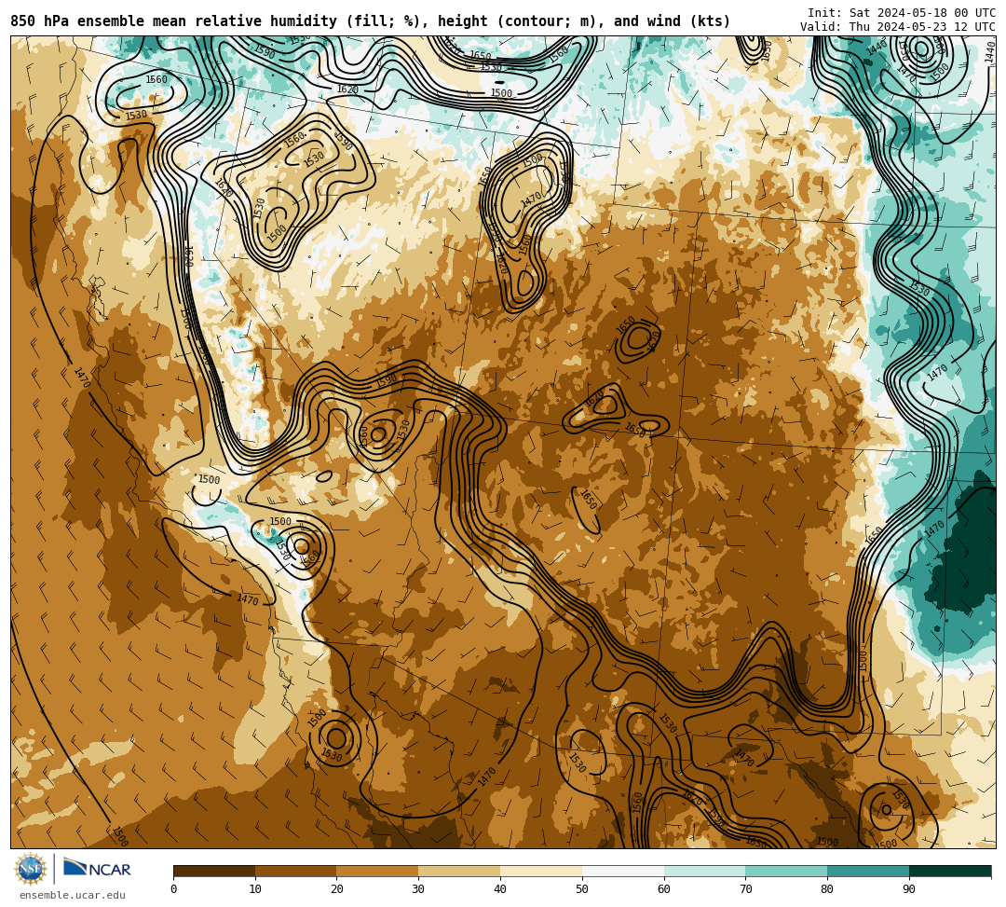Click the colorbar tick label 10
Viewport: 1006px width, 907px height.
click(x=255, y=889)
